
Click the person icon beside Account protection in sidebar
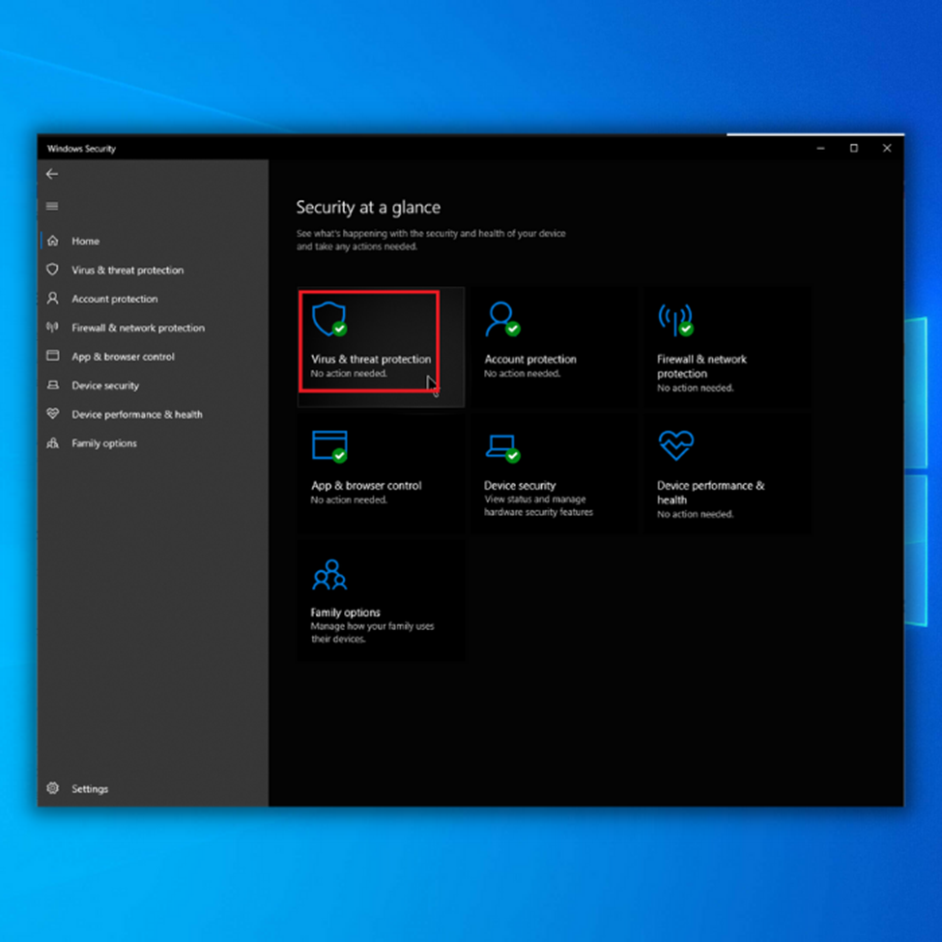pos(53,299)
